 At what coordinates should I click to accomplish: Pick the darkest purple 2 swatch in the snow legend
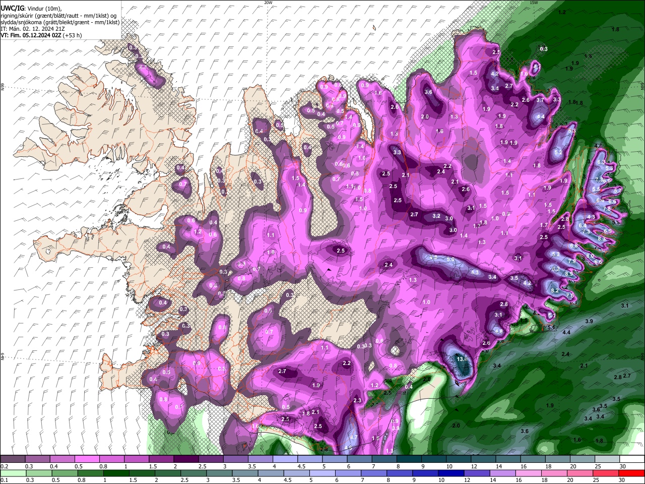click(186, 459)
